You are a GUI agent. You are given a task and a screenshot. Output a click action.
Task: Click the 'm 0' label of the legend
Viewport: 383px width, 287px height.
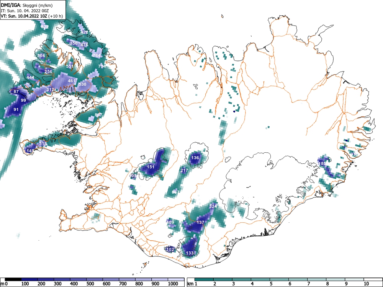(x=4, y=284)
